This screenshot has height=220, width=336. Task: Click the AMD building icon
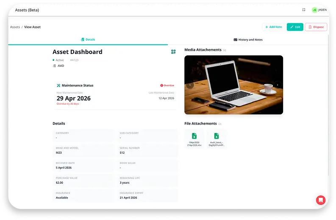pyautogui.click(x=54, y=66)
